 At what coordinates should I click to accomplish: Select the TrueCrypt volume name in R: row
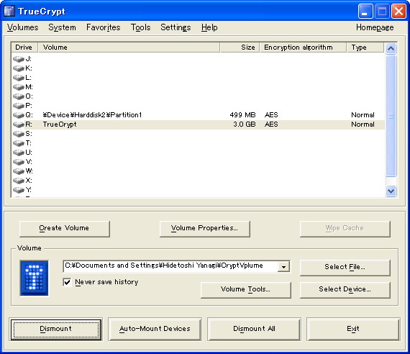60,124
